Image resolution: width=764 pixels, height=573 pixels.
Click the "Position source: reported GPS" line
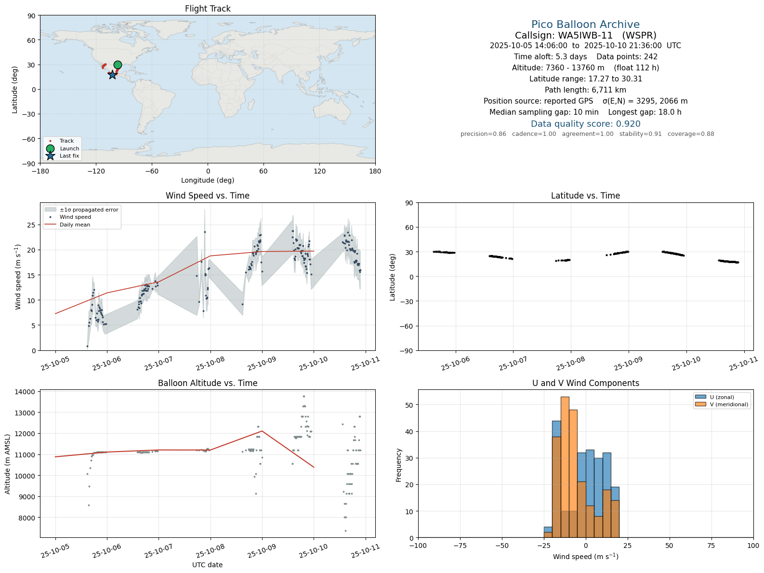coord(585,101)
